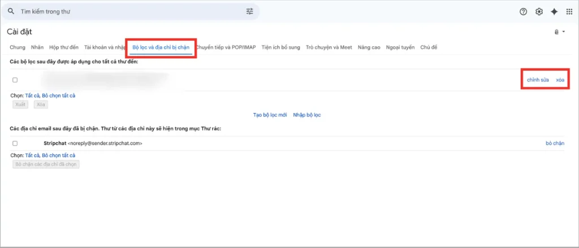Click 'xóa' link for the filter
The width and height of the screenshot is (579, 248).
(560, 80)
